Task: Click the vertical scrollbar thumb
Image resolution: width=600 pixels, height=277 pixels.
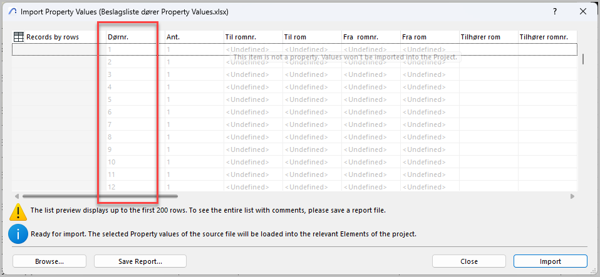Action: click(x=584, y=59)
